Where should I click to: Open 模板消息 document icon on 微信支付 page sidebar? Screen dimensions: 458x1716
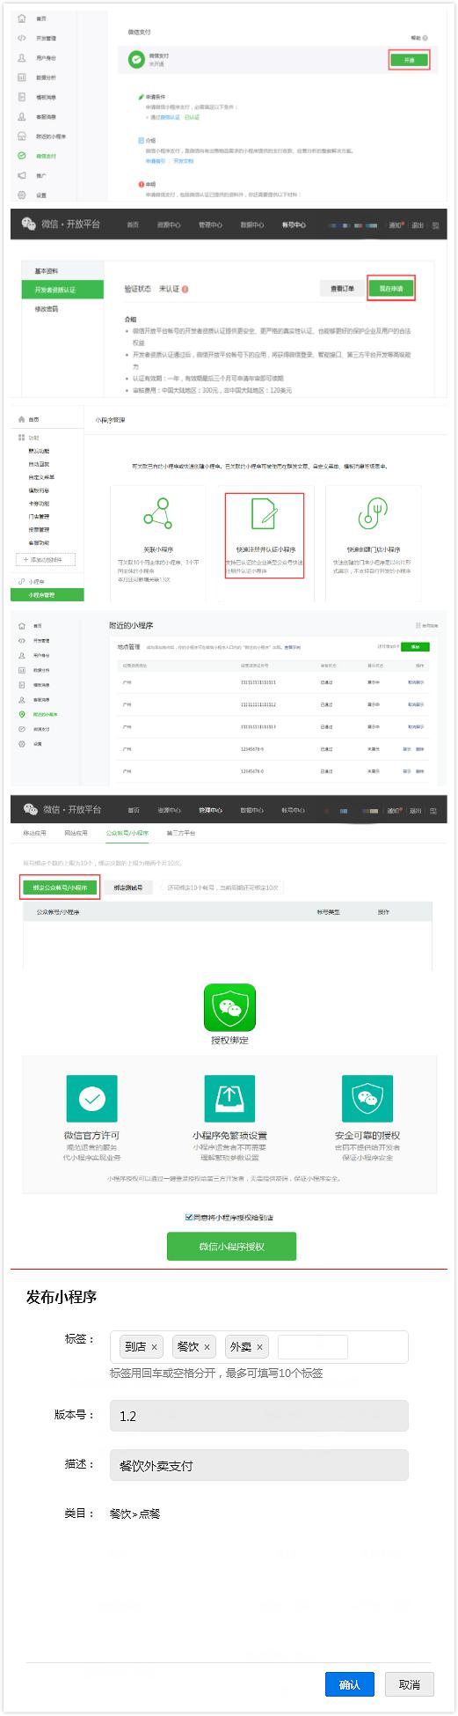coord(22,97)
